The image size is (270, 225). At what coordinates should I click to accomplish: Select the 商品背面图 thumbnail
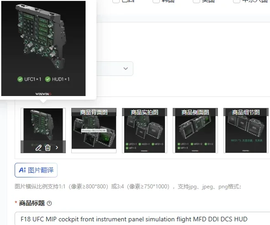click(x=94, y=130)
